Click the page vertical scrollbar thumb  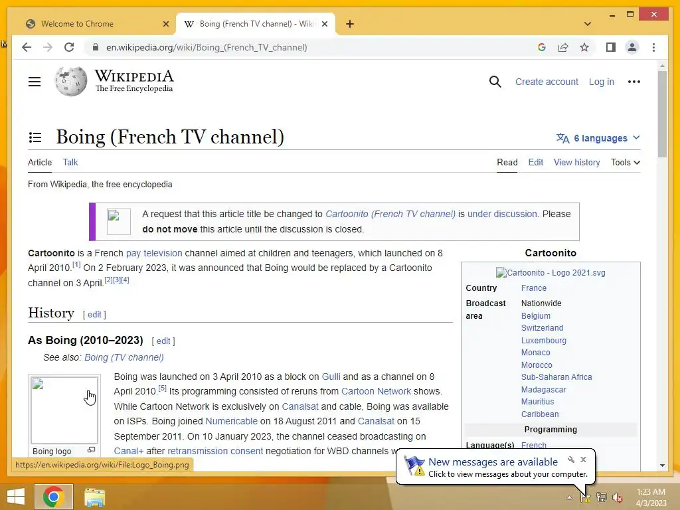pos(662,114)
